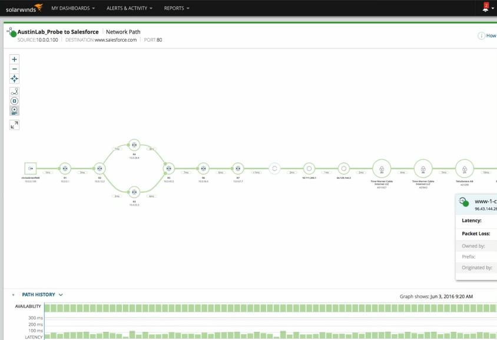
Task: Select the 10.111.200.1 hop node
Action: 309,168
